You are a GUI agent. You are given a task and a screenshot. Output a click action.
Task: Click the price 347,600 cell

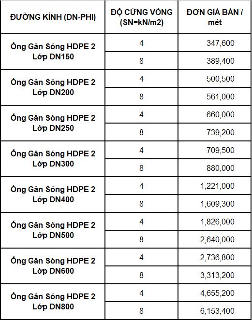[x=215, y=43]
